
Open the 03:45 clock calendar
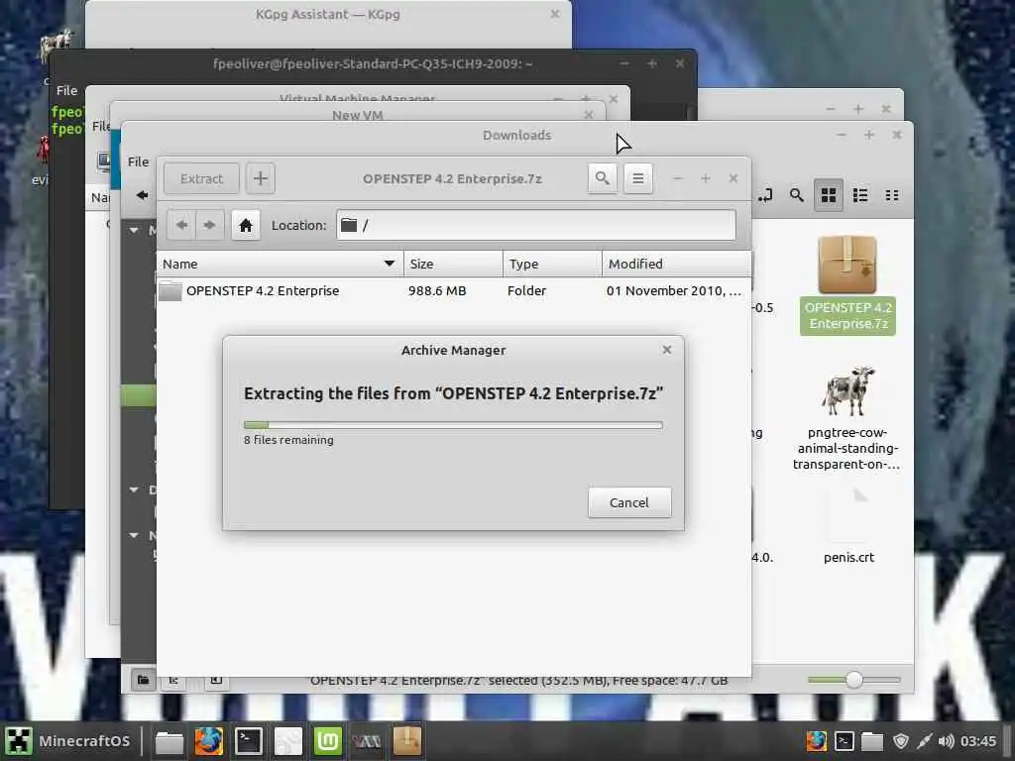(978, 741)
